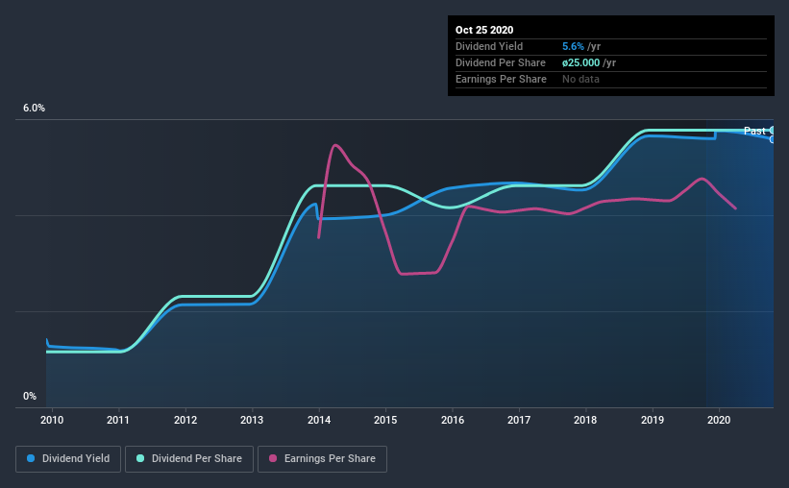
Task: Click the teal Dividend Per Share legend dot
Action: point(140,458)
